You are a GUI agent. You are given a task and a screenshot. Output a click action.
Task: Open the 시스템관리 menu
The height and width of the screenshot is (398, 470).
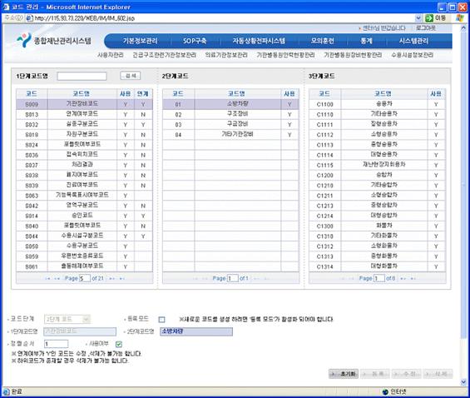pos(413,41)
